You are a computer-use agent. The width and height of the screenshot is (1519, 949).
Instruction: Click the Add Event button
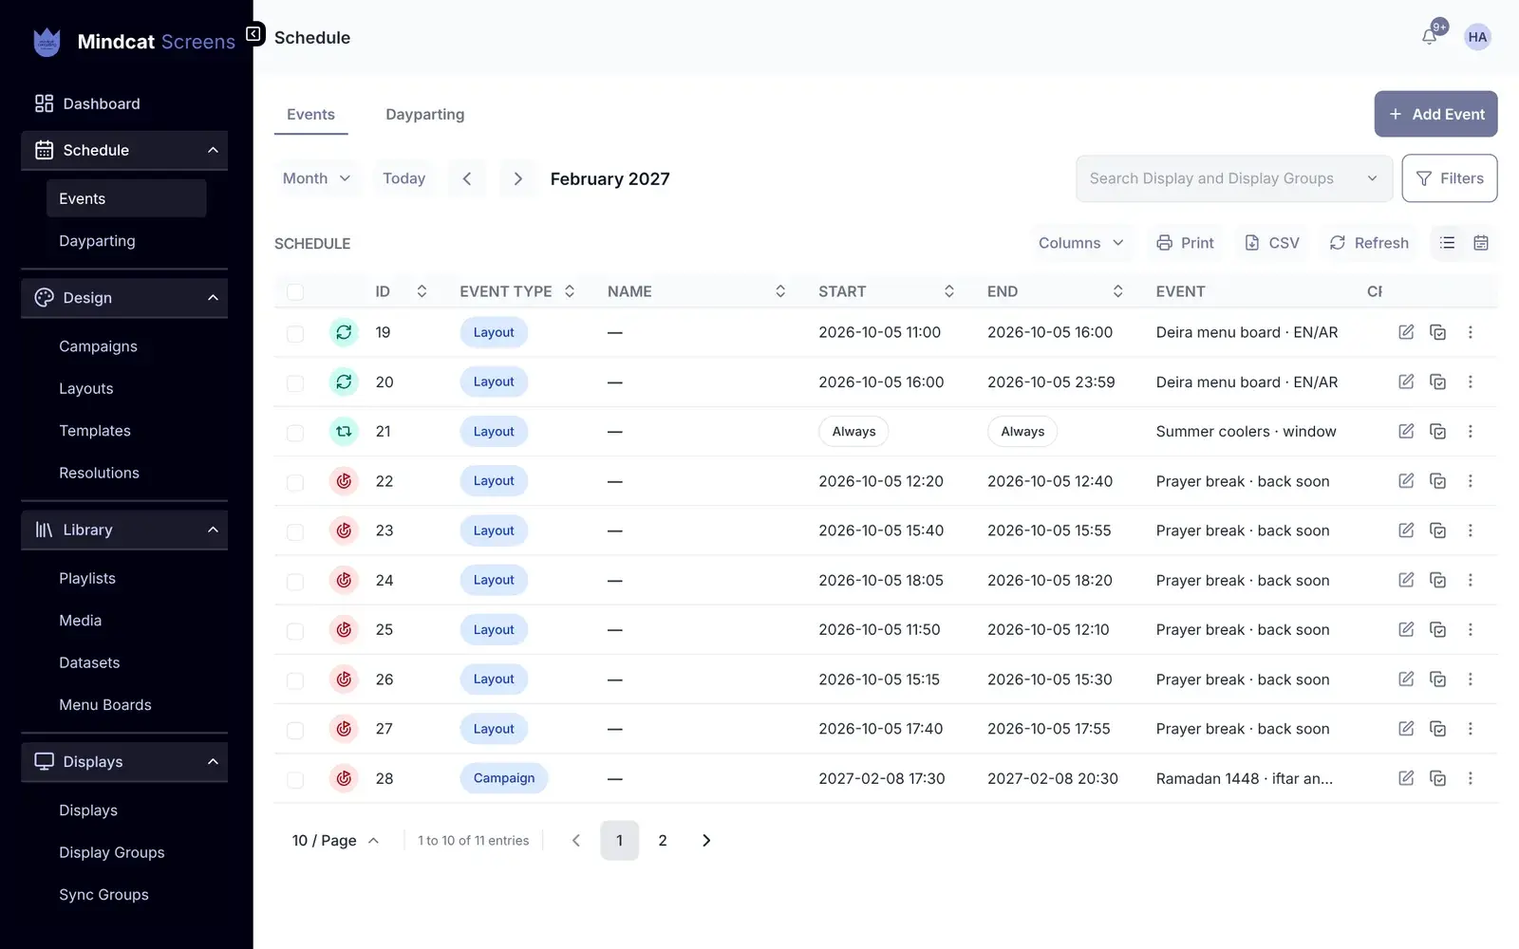pos(1435,114)
